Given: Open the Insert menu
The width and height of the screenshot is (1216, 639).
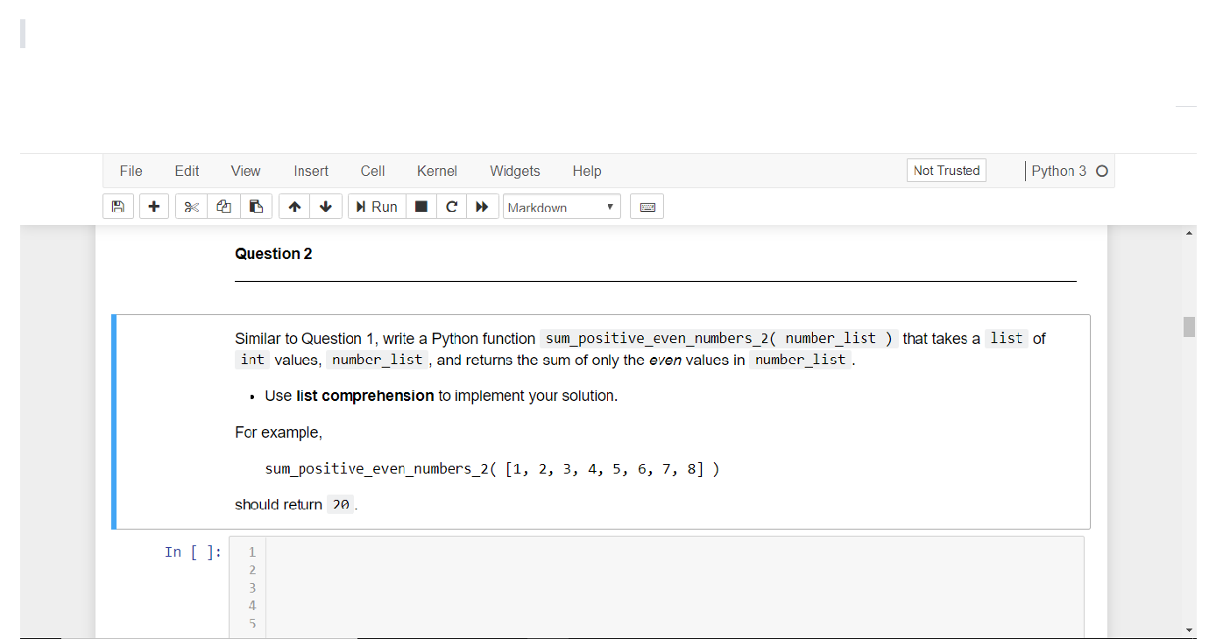Looking at the screenshot, I should point(311,171).
